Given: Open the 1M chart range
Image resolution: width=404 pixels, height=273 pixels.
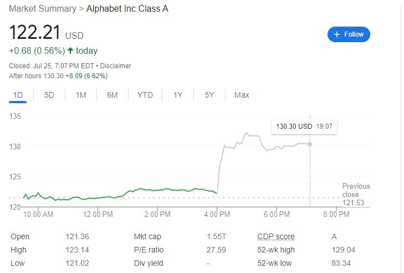Looking at the screenshot, I should coord(81,95).
